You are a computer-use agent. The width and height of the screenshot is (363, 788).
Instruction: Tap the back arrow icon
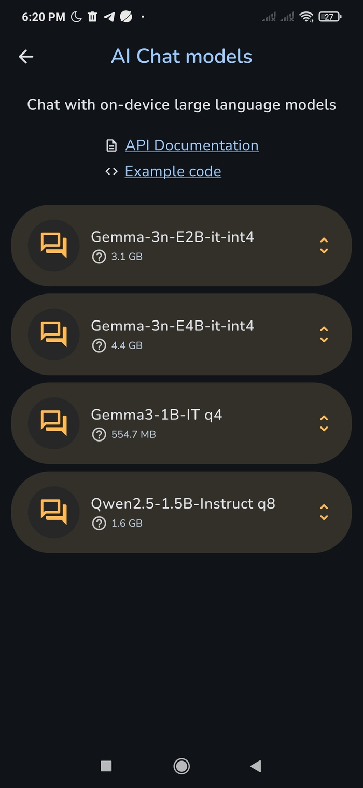pos(26,57)
